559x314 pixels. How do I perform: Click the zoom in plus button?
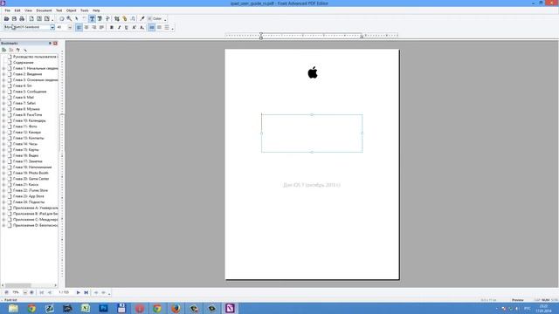(31, 293)
